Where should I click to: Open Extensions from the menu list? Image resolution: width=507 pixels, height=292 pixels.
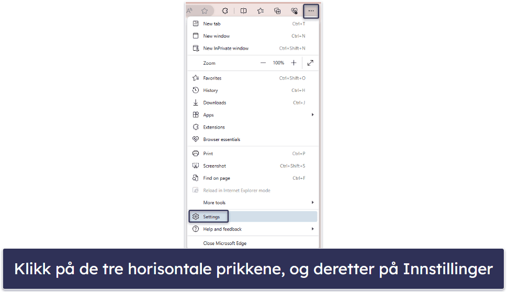pos(253,127)
